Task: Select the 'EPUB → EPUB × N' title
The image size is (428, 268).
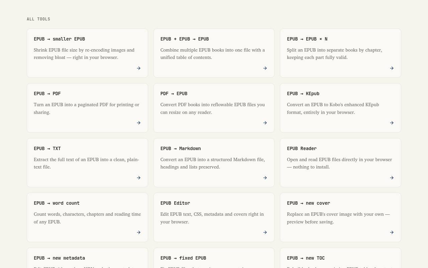Action: (x=307, y=39)
